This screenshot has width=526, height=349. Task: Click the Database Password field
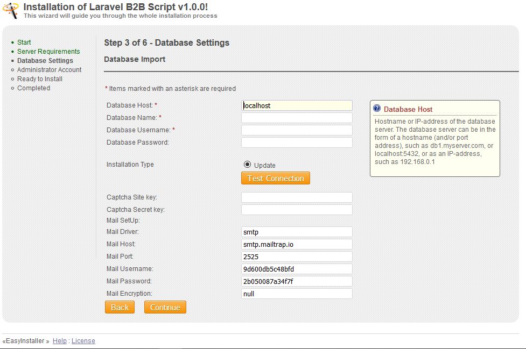pyautogui.click(x=297, y=143)
